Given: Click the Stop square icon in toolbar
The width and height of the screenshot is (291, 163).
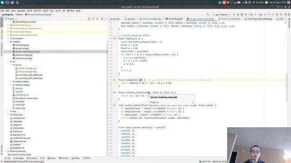Looking at the screenshot, I should [x=256, y=14].
